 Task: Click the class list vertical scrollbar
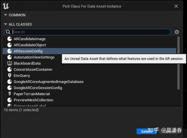tap(178, 63)
